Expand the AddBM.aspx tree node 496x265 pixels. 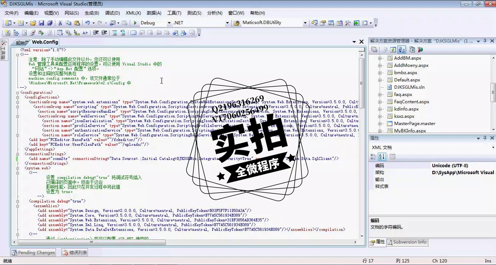tap(380, 58)
